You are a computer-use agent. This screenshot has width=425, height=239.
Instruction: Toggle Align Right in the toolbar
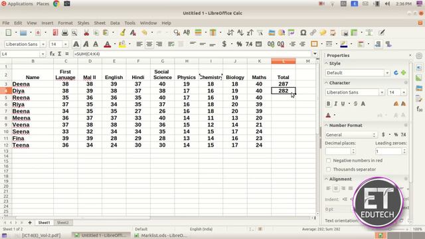(159, 44)
